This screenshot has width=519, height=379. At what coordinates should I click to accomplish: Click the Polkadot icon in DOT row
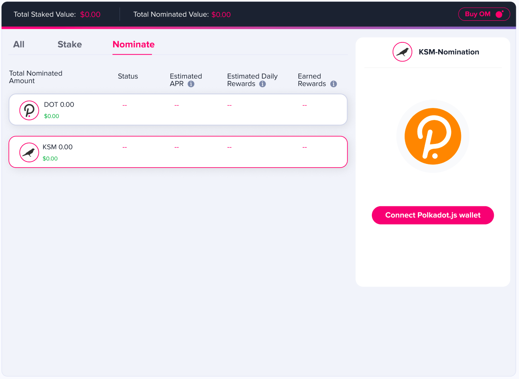29,110
